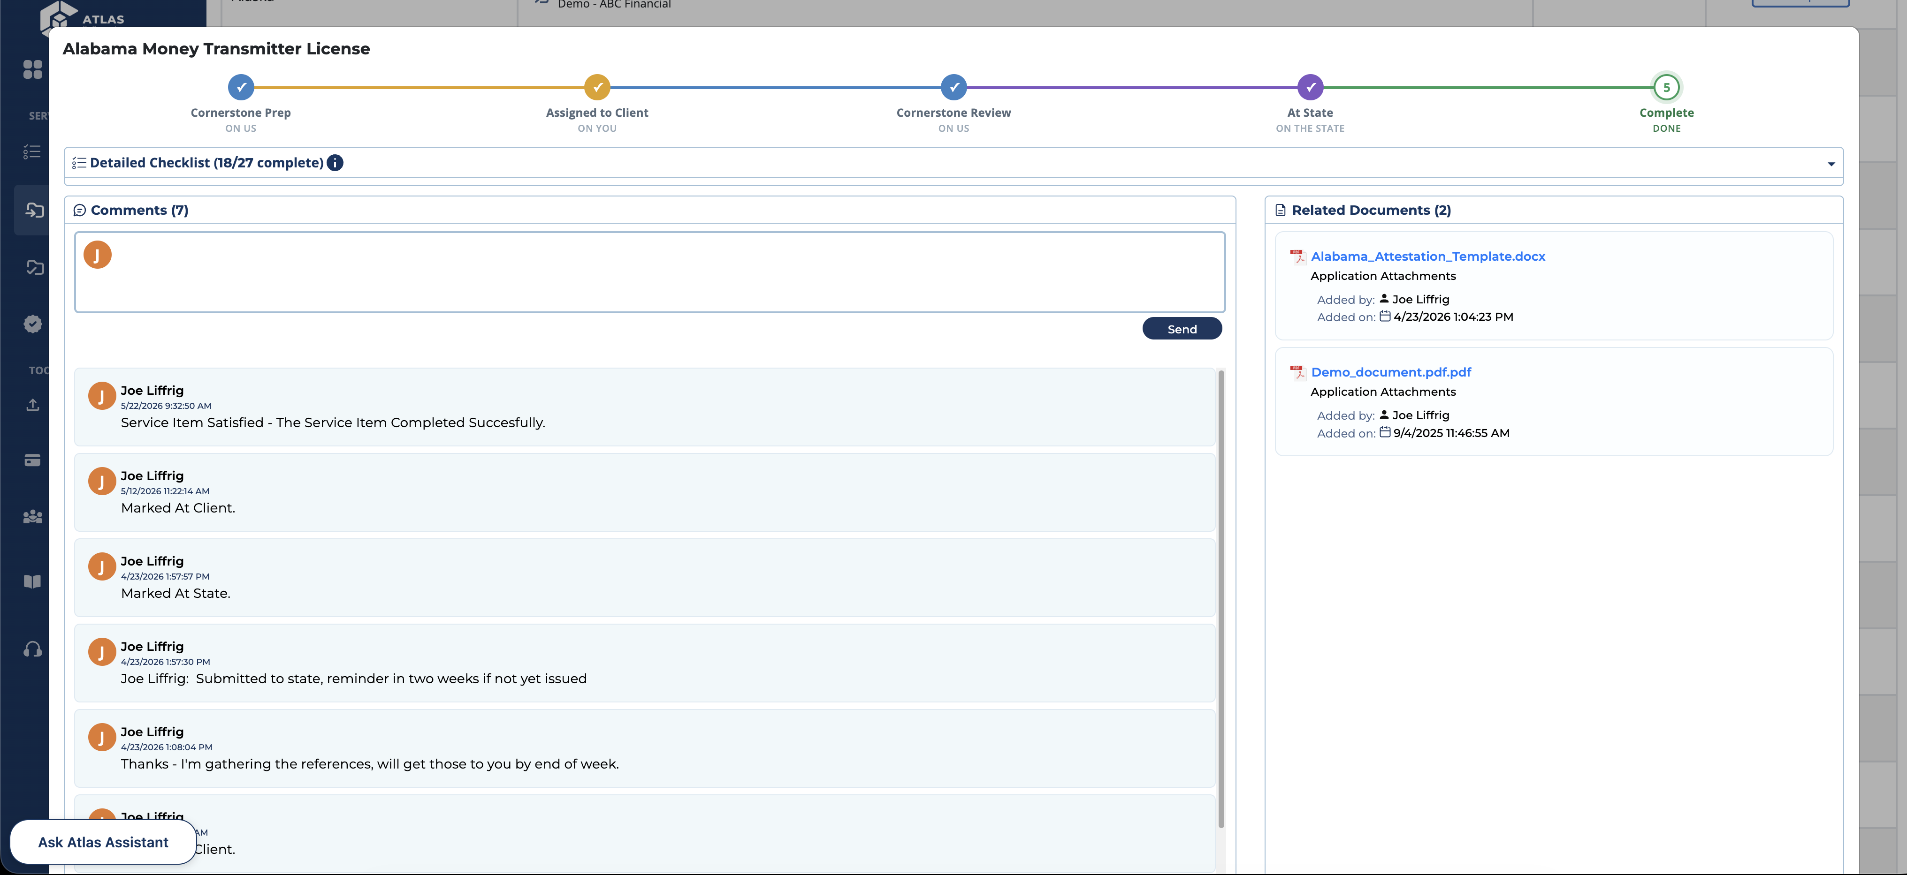Open the users group sidebar icon
1907x875 pixels.
click(x=32, y=517)
